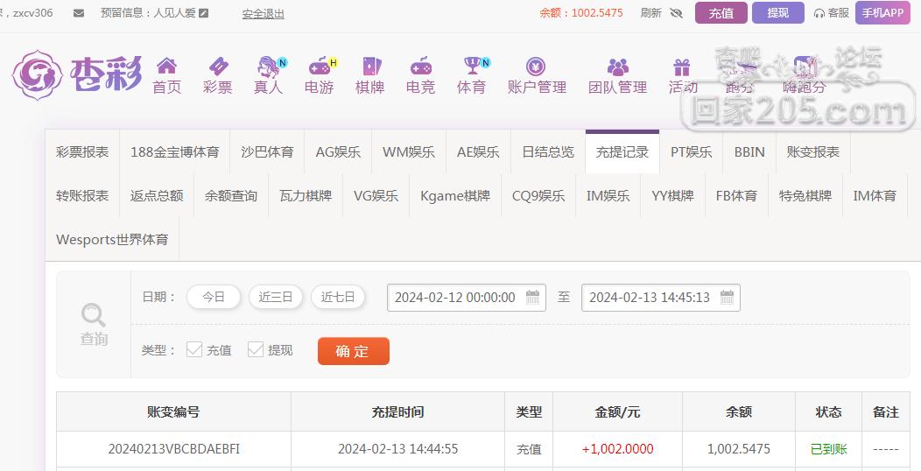This screenshot has width=921, height=471.
Task: Click the 安全退出 logout link
Action: [264, 13]
